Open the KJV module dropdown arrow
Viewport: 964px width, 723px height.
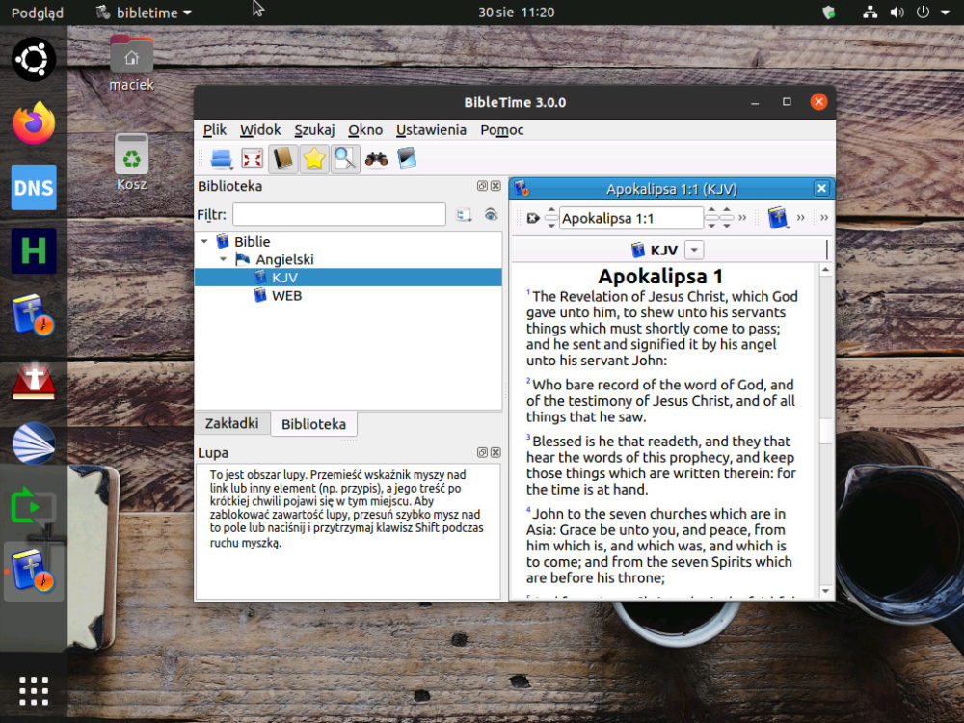[x=694, y=251]
